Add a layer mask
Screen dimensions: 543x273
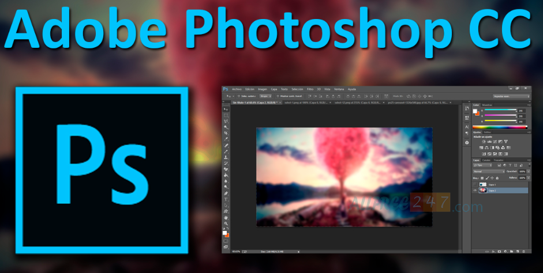coord(499,251)
